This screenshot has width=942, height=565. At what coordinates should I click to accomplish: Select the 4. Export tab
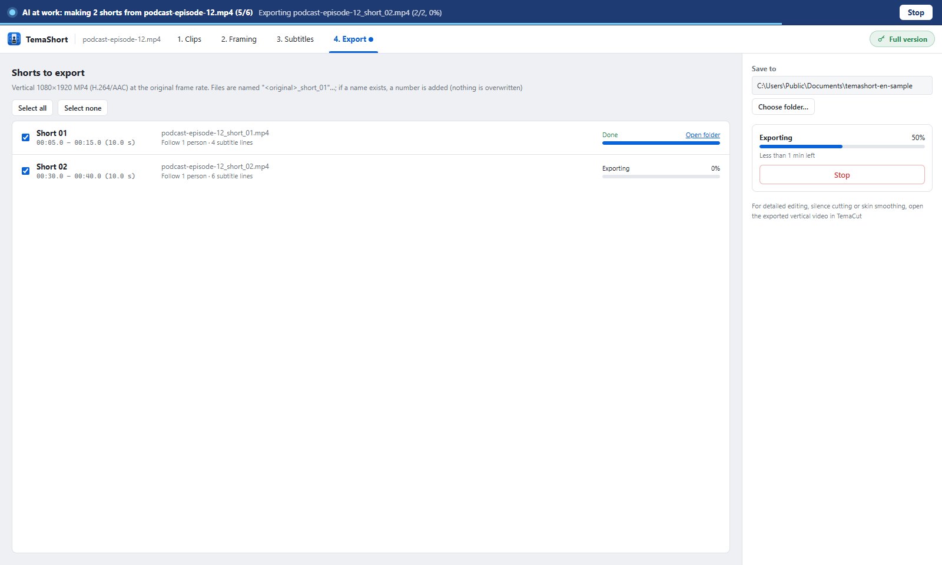coord(353,39)
